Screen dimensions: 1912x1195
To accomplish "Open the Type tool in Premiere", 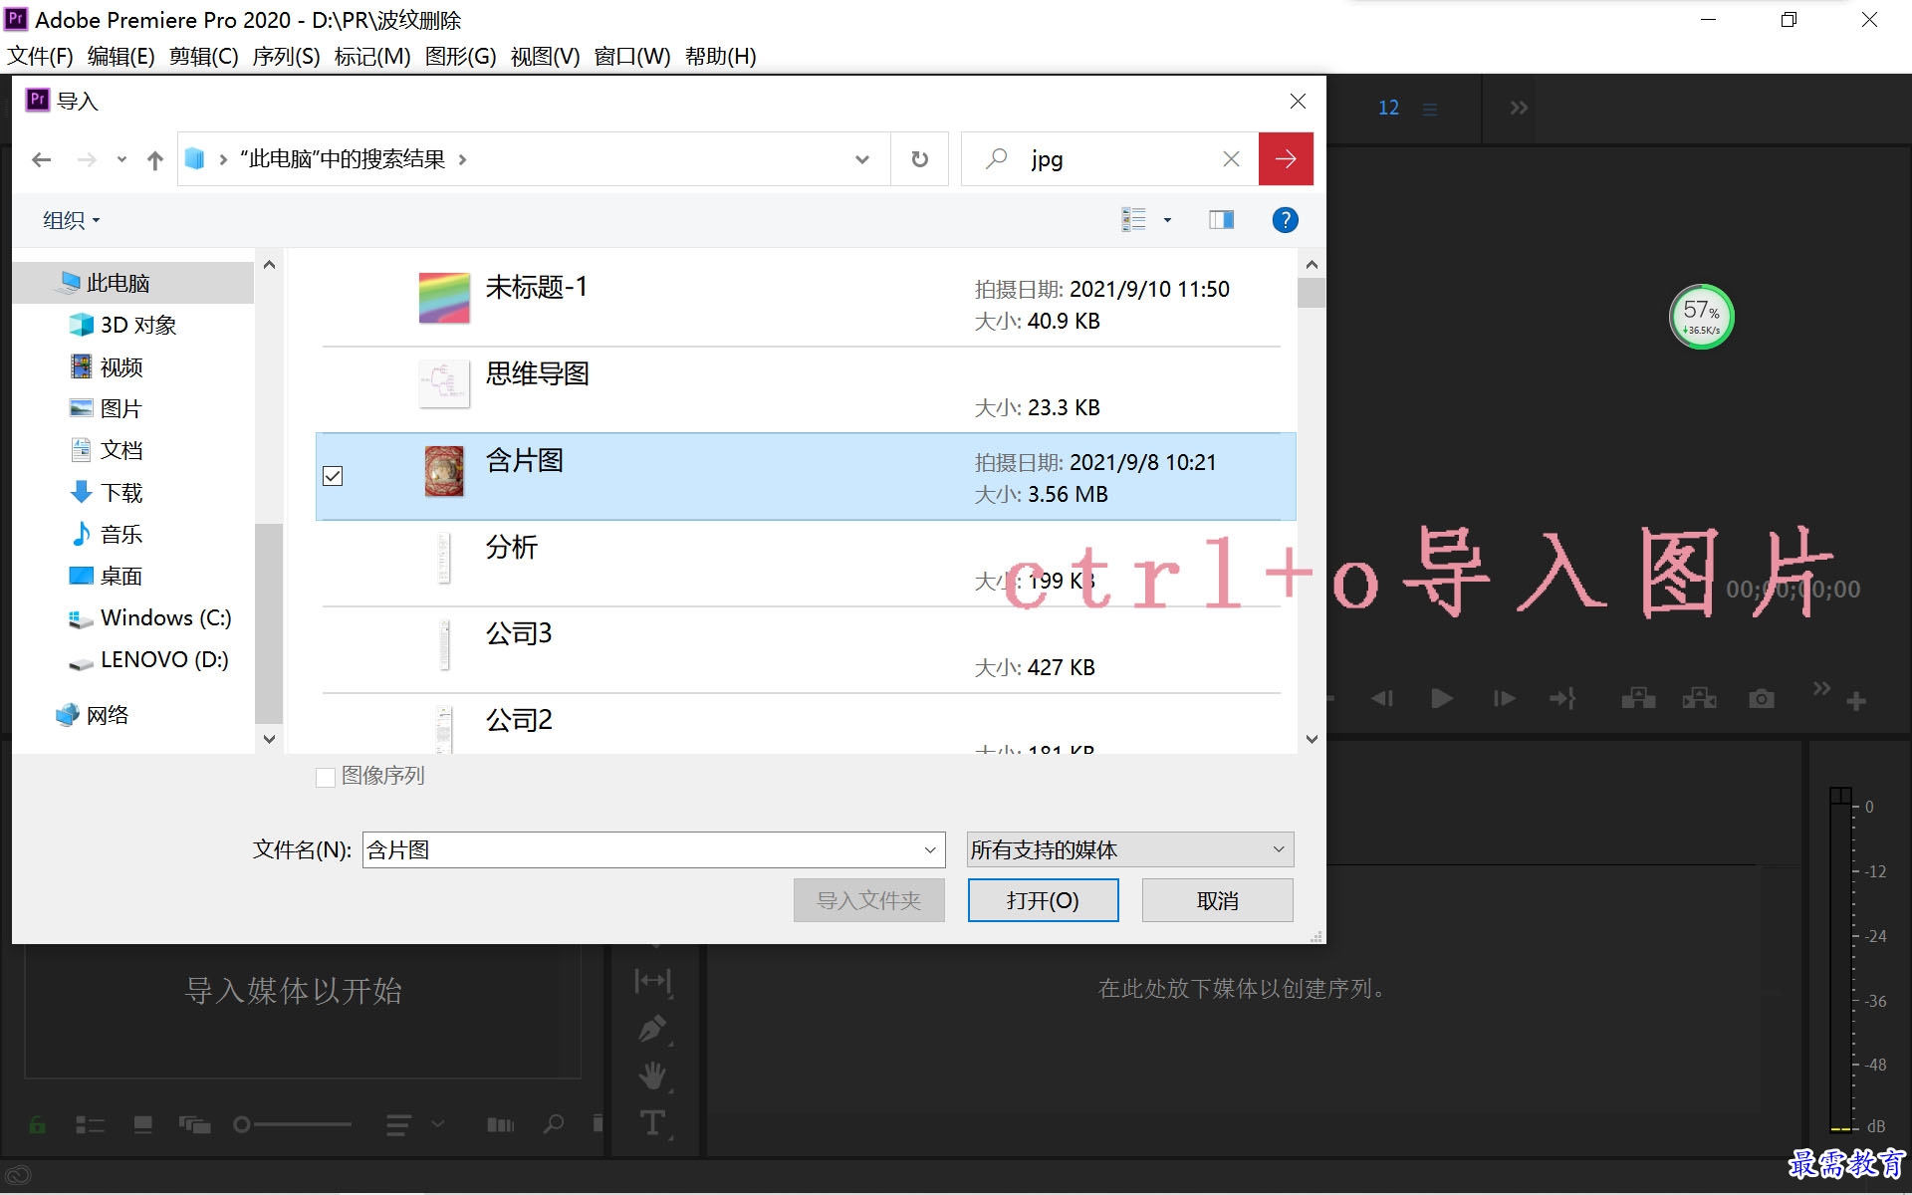I will pos(652,1123).
